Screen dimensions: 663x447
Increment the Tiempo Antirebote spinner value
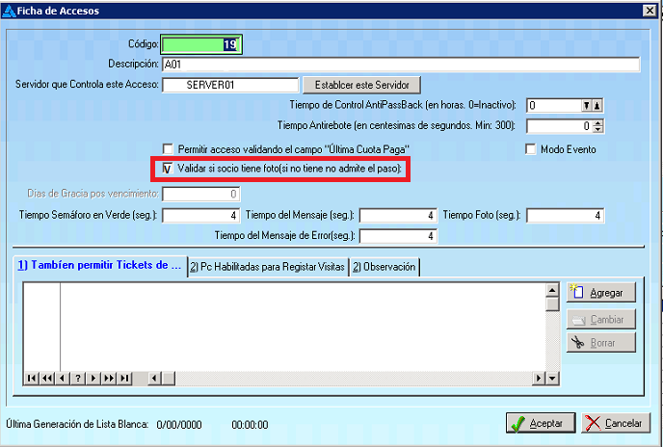coord(598,122)
